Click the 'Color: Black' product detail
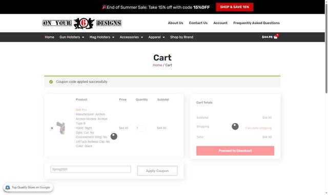This screenshot has width=328, height=195. click(84, 146)
